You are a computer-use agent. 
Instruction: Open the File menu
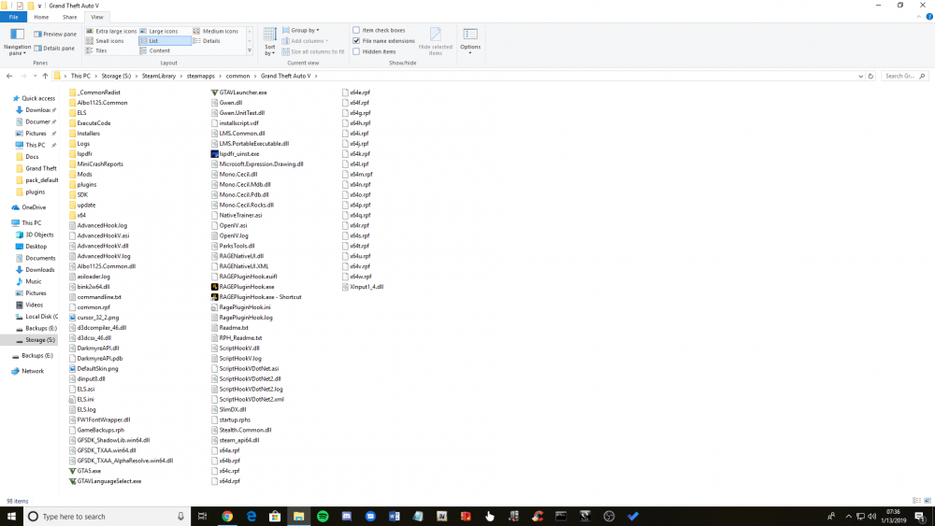point(14,17)
